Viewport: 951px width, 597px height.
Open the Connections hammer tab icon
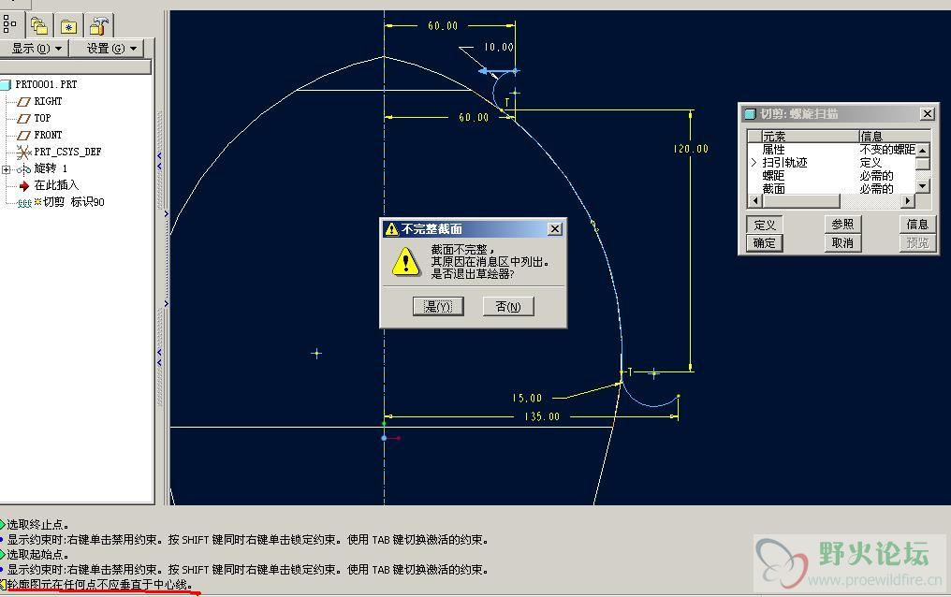[98, 26]
